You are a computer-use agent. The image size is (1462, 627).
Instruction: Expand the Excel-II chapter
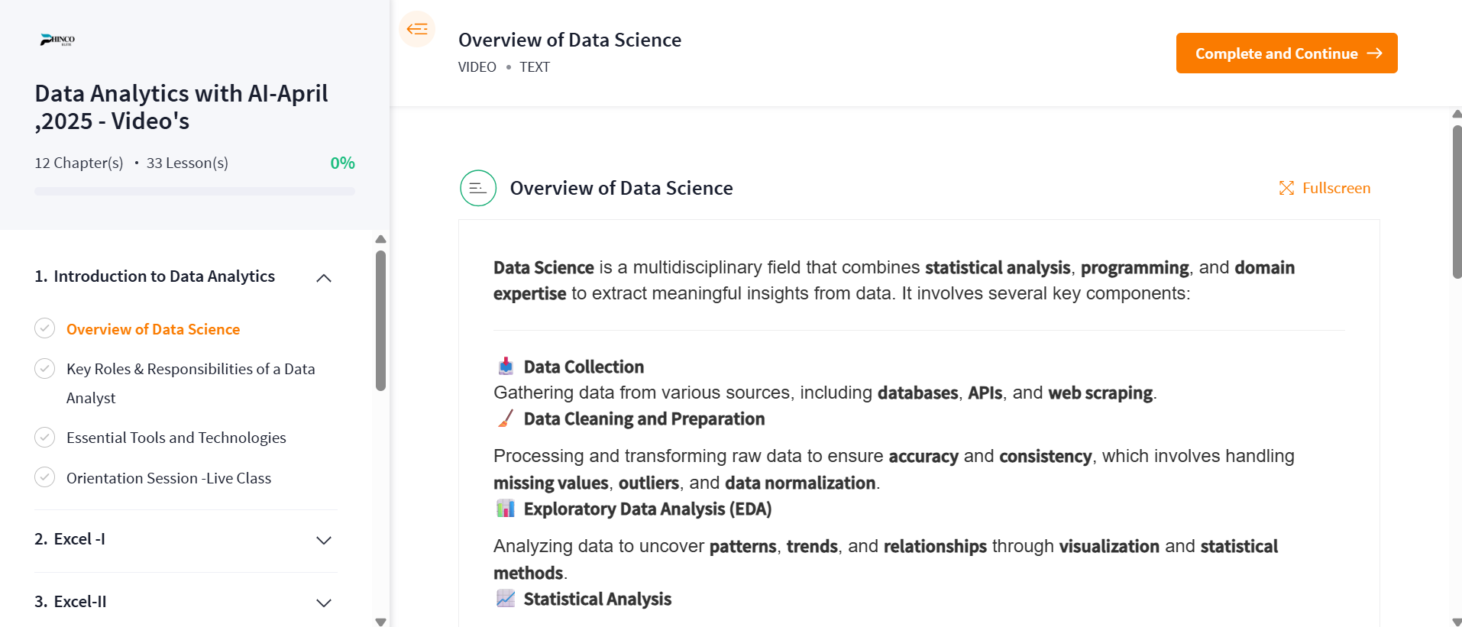pyautogui.click(x=324, y=603)
